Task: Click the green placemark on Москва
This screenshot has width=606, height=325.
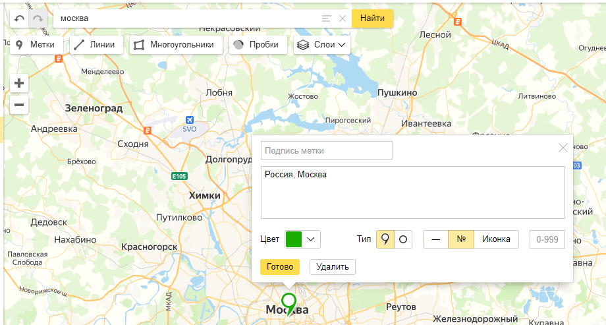Action: tap(289, 304)
